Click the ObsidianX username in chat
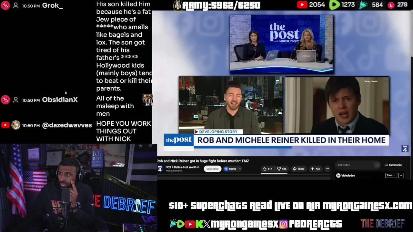Viewport: 413px width, 232px height. point(60,100)
